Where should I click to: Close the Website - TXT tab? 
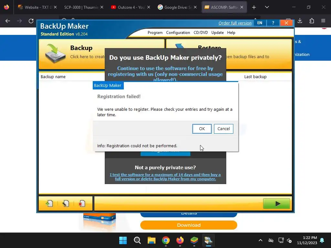(55, 7)
